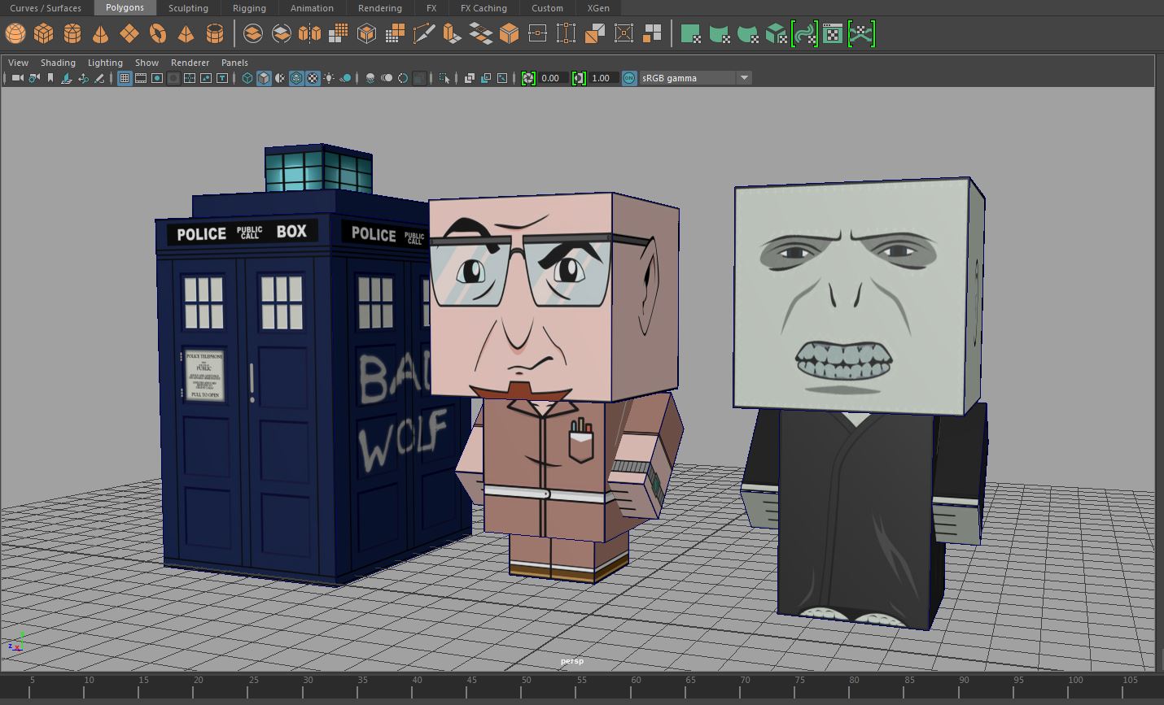Click the Planar UV mapping icon

pos(691,33)
